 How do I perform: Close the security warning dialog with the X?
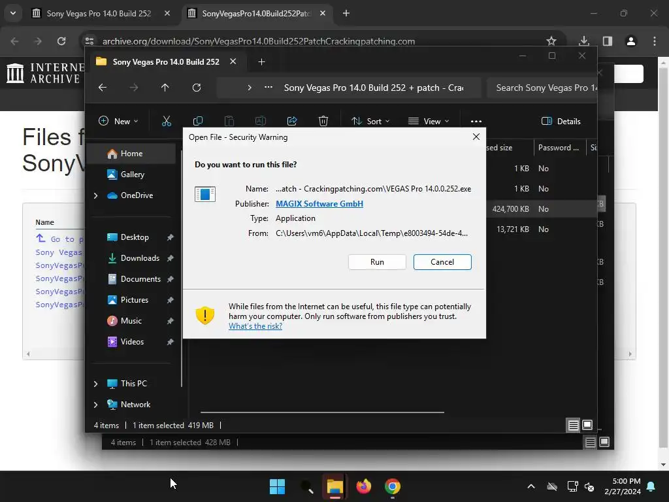point(476,137)
